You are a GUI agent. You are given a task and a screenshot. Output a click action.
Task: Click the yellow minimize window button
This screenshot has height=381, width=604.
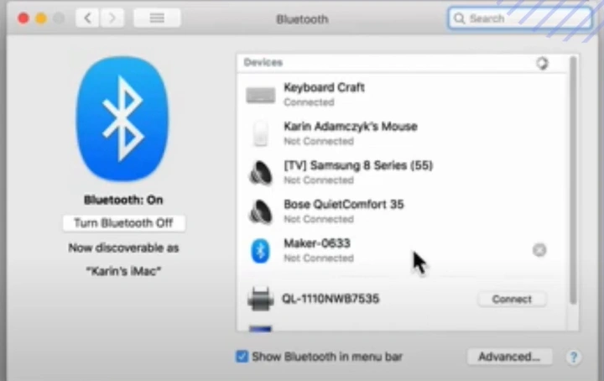[41, 18]
